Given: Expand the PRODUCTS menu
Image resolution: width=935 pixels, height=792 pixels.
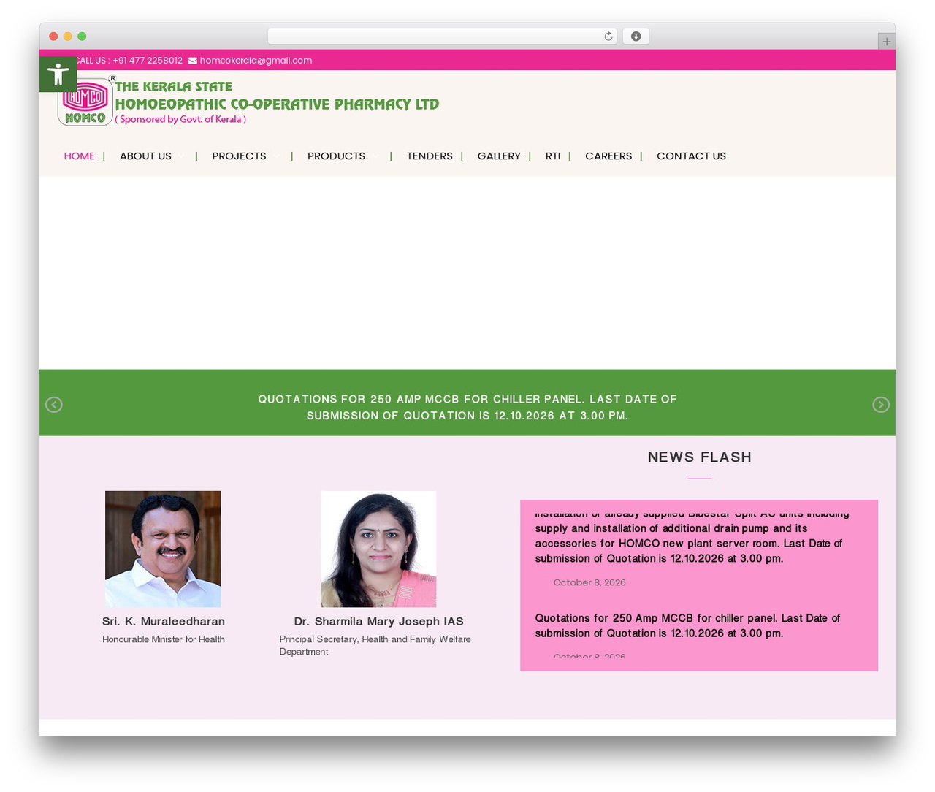Looking at the screenshot, I should [x=336, y=156].
